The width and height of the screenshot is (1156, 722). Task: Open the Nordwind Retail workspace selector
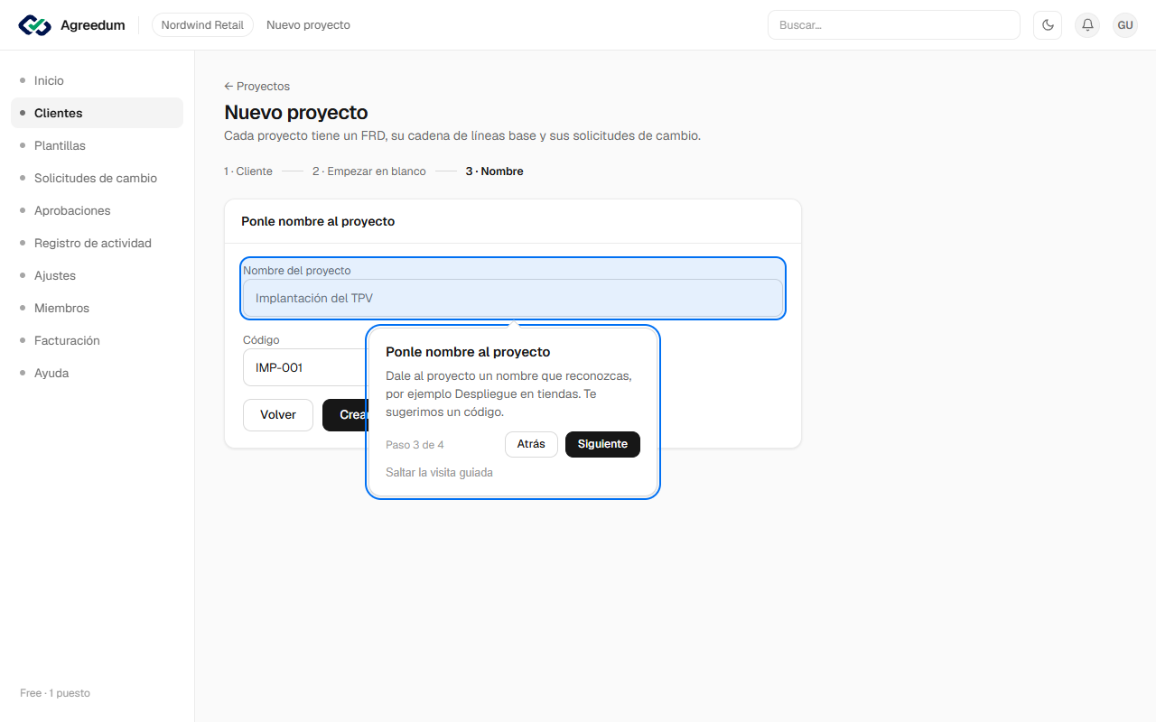202,25
